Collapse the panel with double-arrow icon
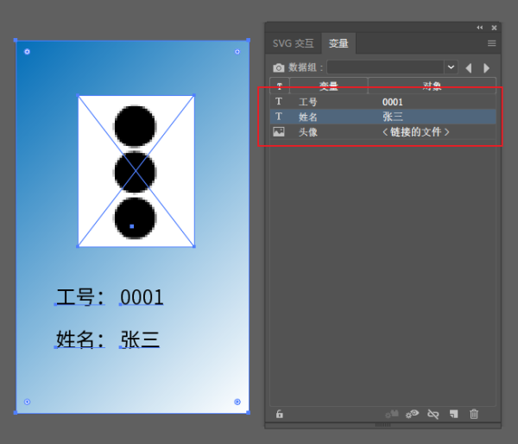 coord(480,28)
